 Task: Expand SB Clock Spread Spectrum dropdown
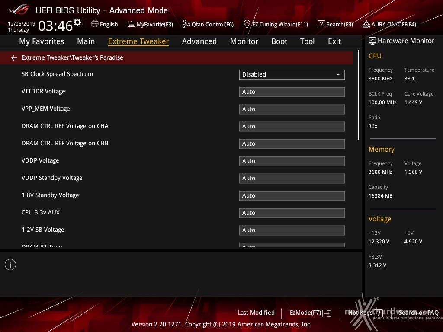(x=292, y=74)
